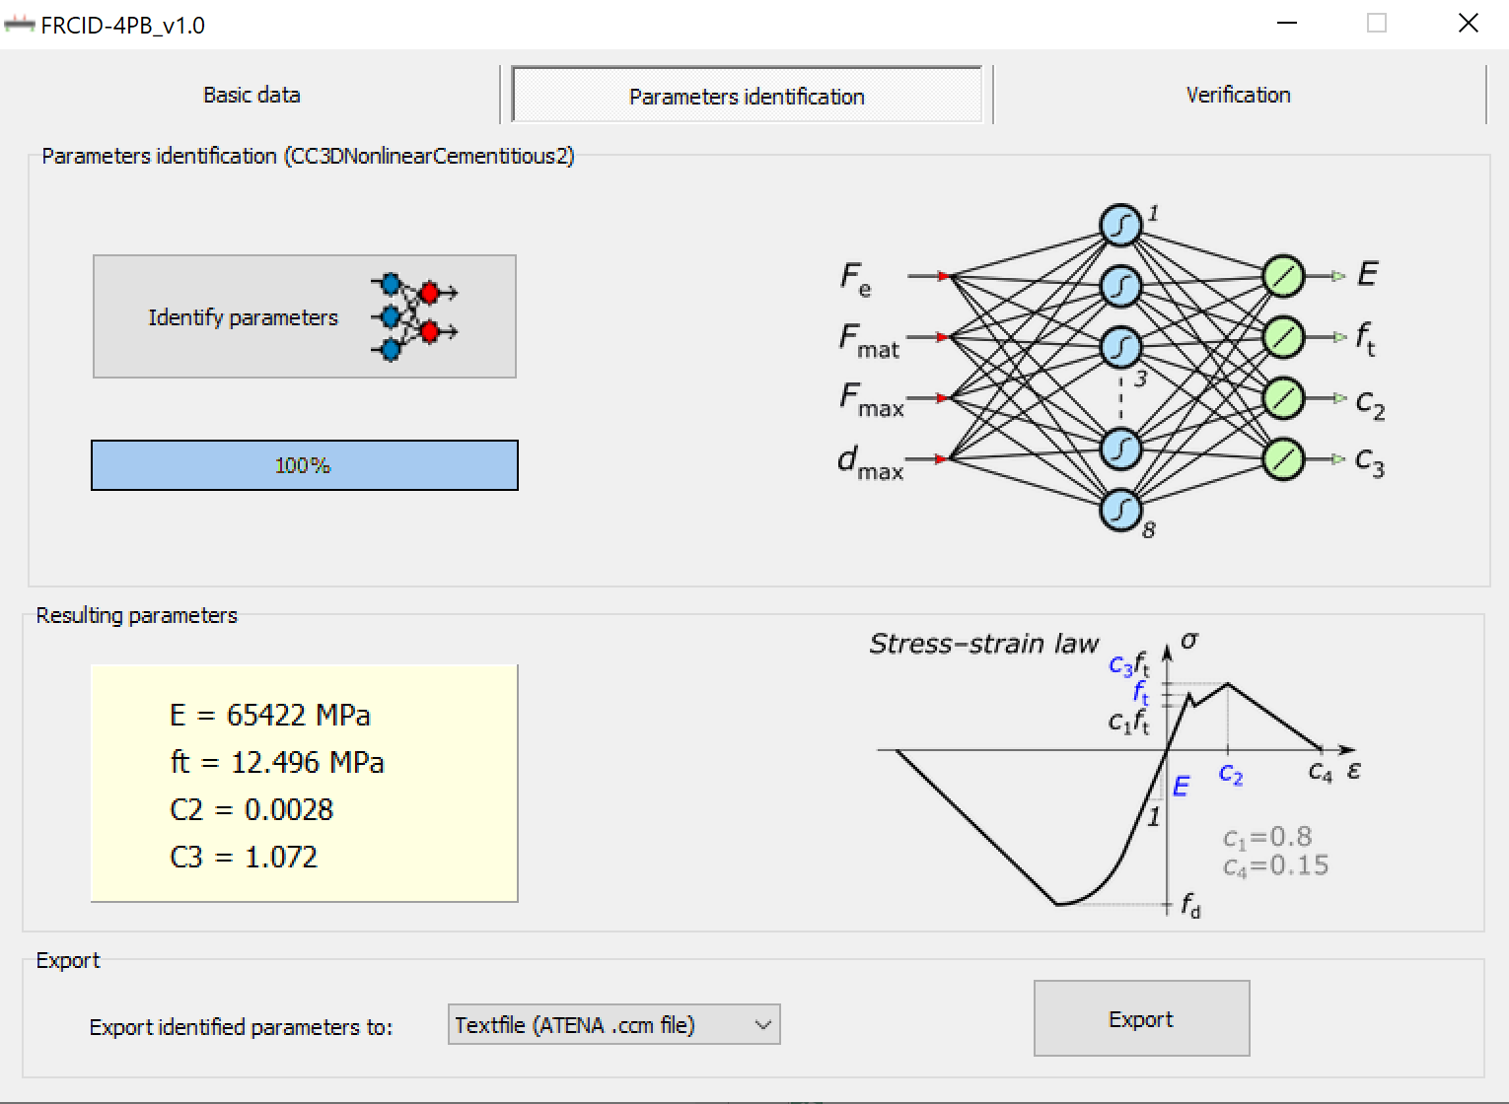Click the yellow resulting parameters box
The height and width of the screenshot is (1104, 1509).
[304, 784]
